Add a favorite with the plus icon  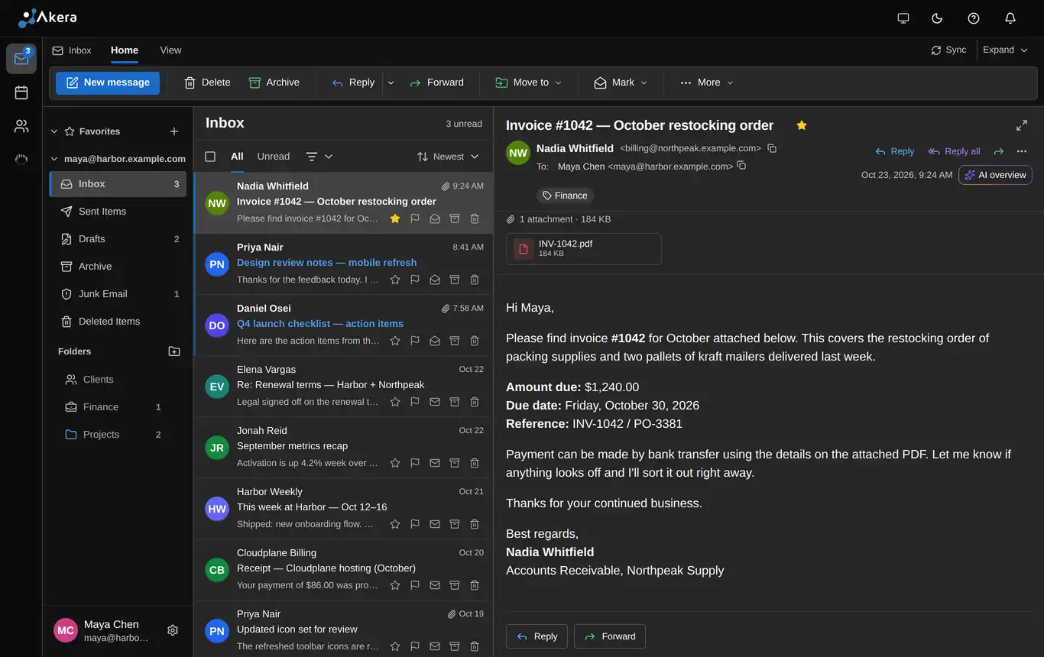[174, 131]
